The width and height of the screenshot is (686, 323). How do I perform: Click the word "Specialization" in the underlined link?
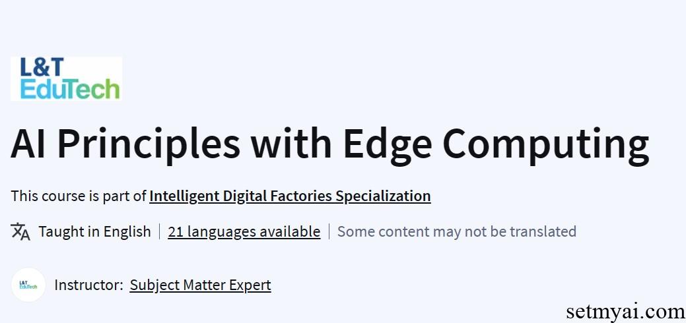click(383, 196)
